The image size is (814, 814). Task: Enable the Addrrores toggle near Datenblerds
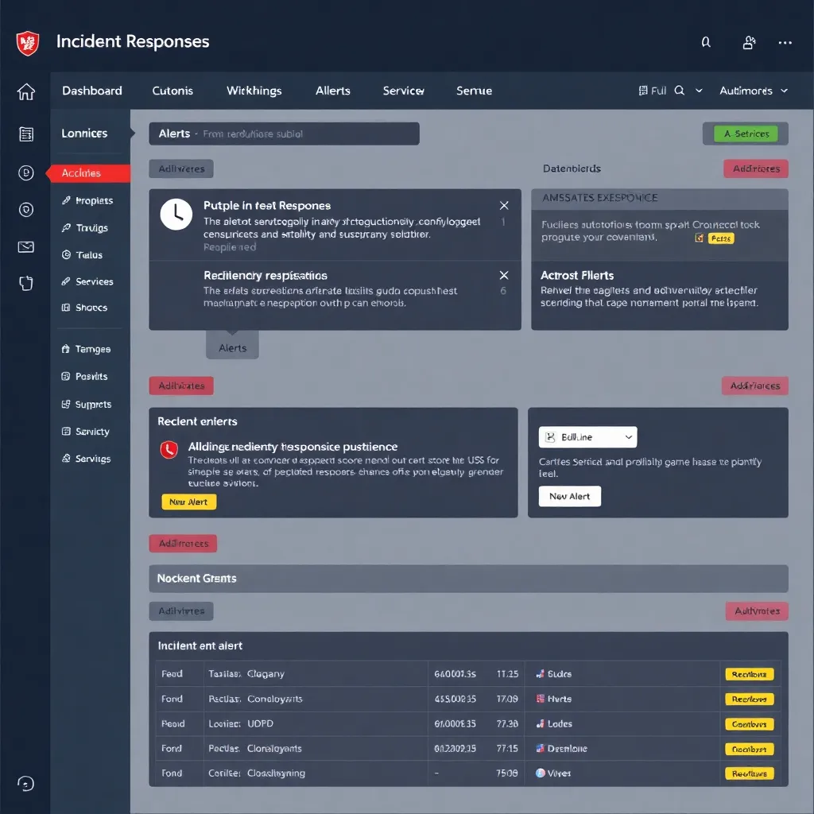click(x=755, y=169)
